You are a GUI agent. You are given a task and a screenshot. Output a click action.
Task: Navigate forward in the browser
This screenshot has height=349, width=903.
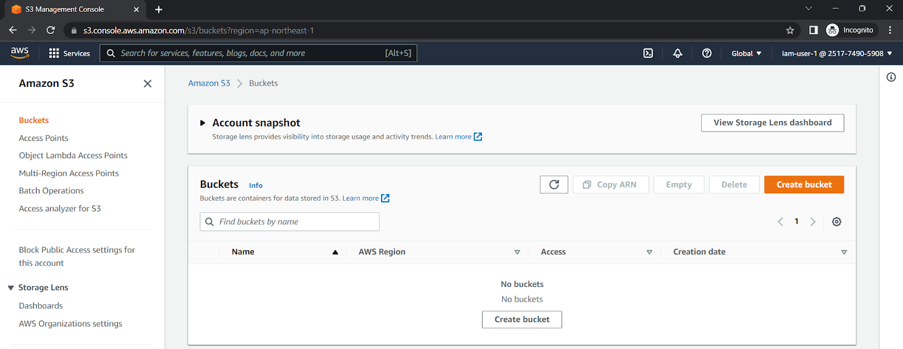point(32,30)
